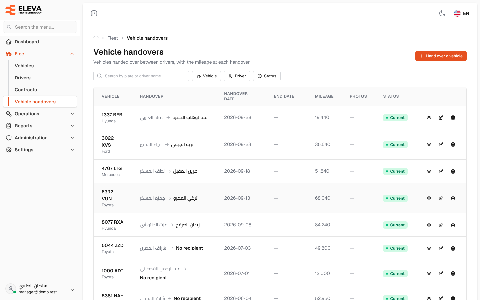Image resolution: width=480 pixels, height=300 pixels.
Task: Collapse the sidebar panel icon
Action: pos(94,13)
